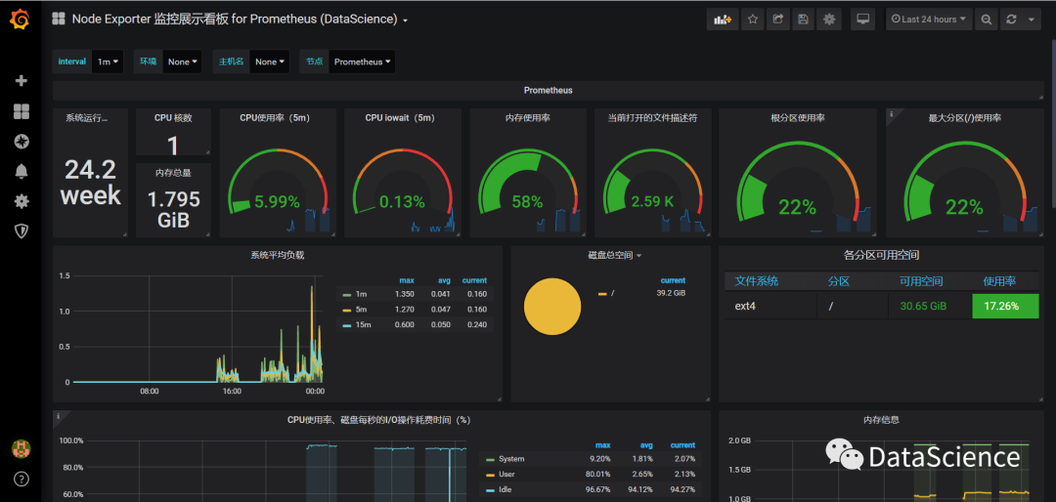This screenshot has height=502, width=1056.
Task: Open the Last 24 hours time picker
Action: coord(929,20)
